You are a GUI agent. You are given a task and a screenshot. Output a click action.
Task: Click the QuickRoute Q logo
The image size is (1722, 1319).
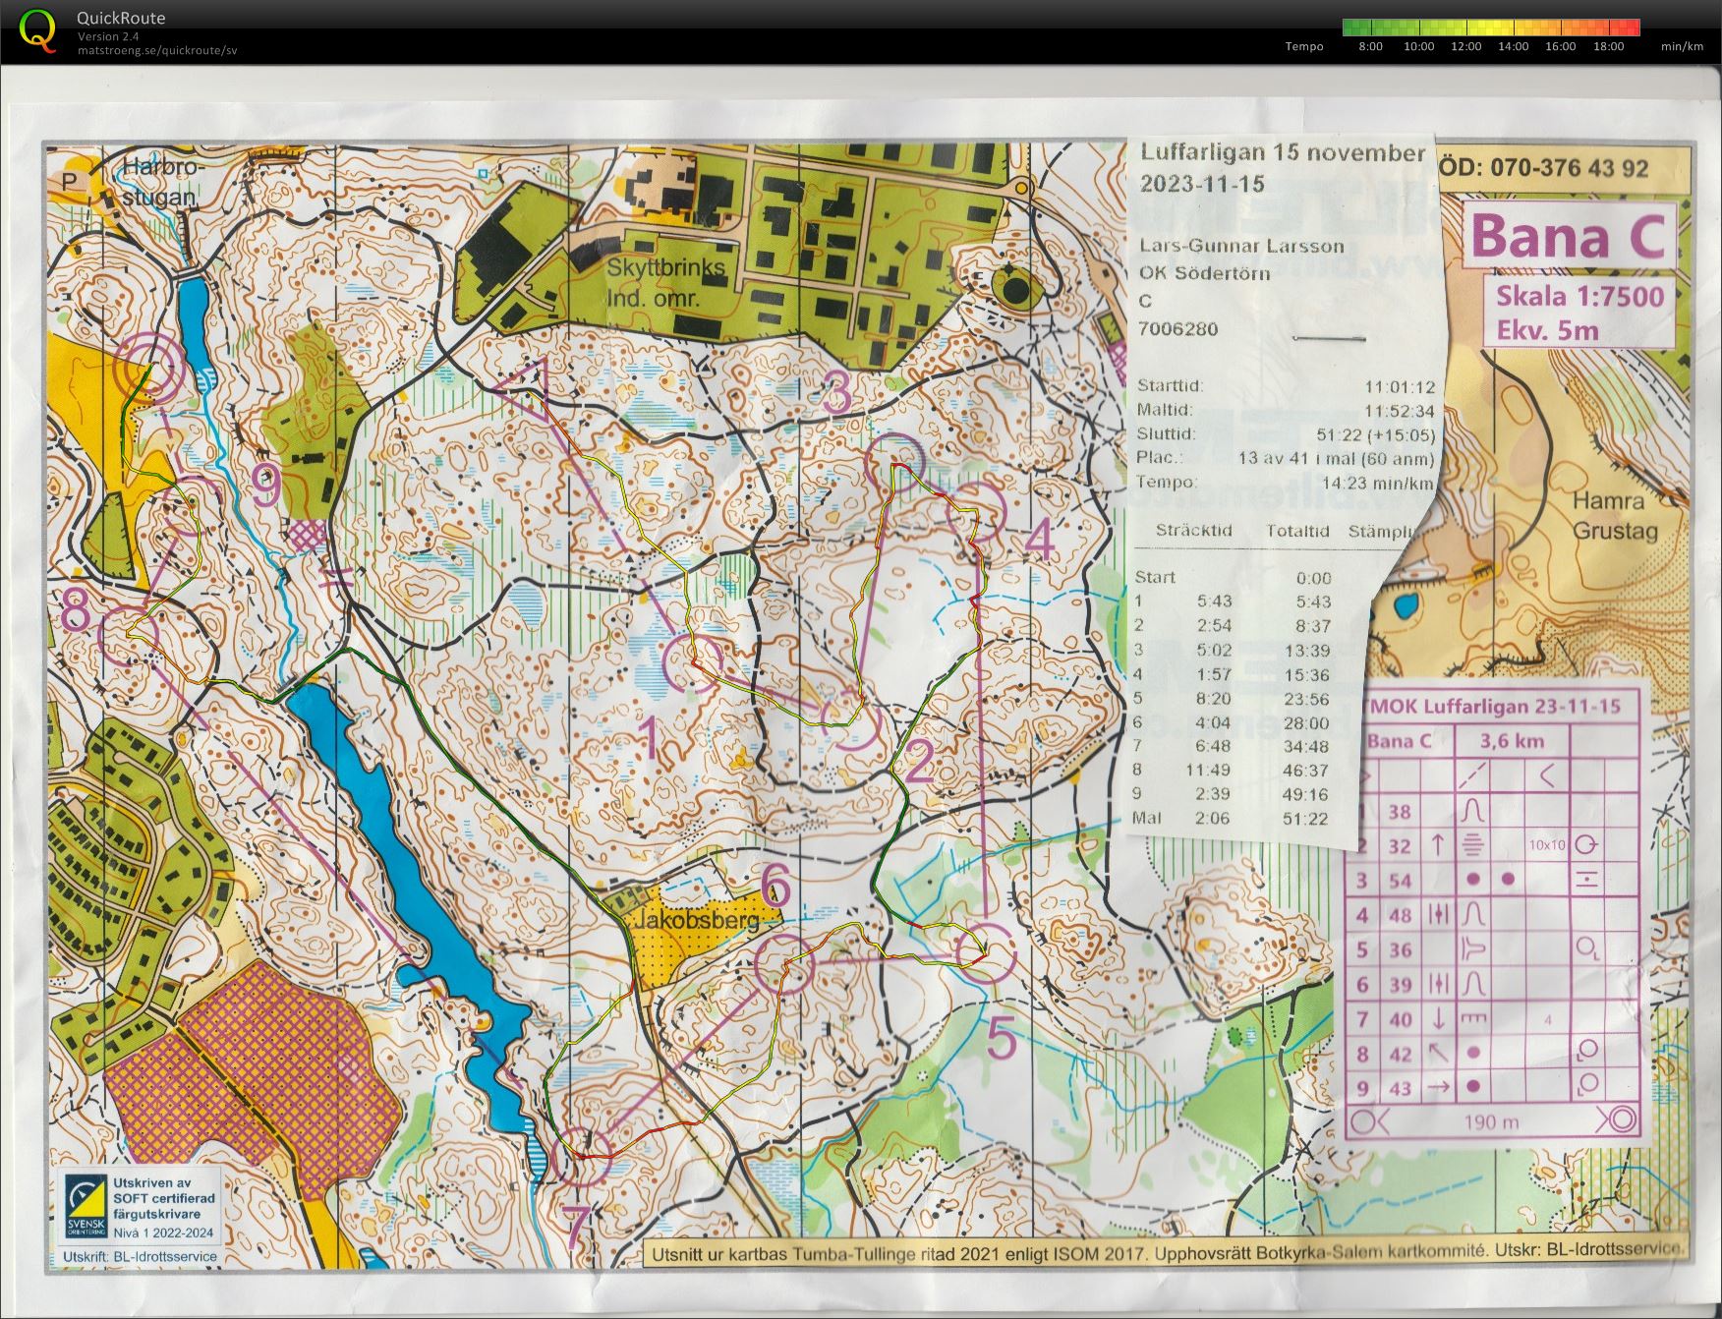[x=38, y=29]
